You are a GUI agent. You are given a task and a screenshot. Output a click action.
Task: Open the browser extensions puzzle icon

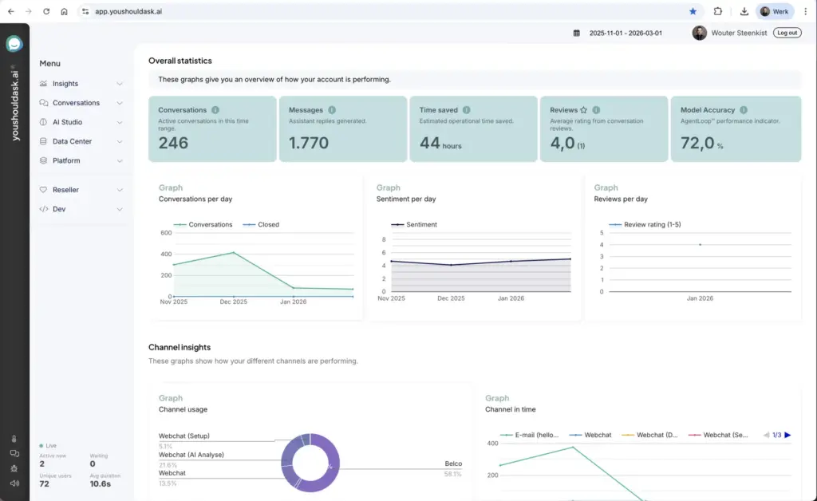click(717, 11)
